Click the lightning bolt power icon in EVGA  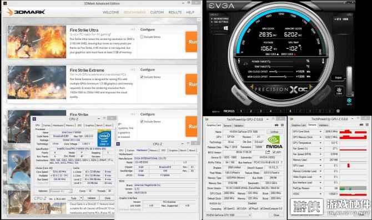tap(239, 61)
